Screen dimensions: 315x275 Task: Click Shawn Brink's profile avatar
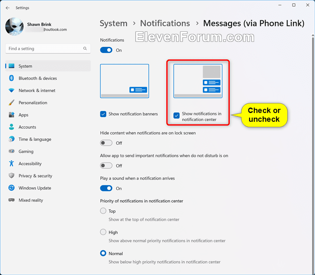pos(14,26)
